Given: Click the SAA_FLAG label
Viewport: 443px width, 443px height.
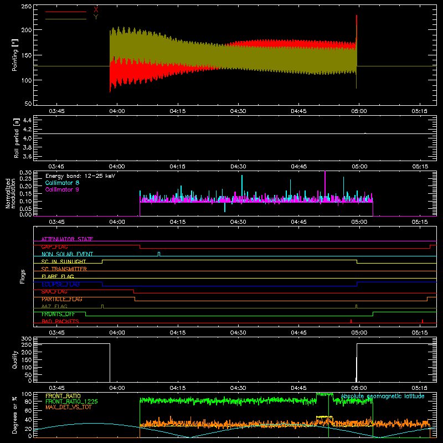Looking at the screenshot, I should [x=54, y=292].
